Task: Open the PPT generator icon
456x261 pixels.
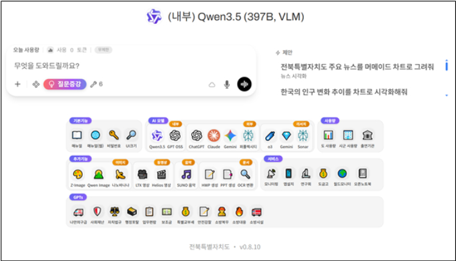Action: pos(228,174)
